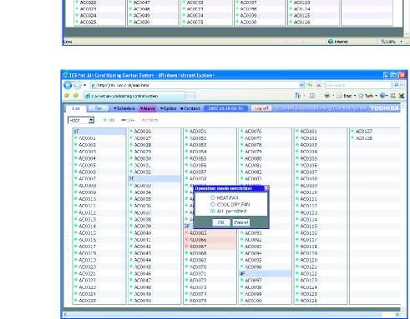Open the Favorites Center star icon
This screenshot has width=410, height=319.
[x=67, y=96]
